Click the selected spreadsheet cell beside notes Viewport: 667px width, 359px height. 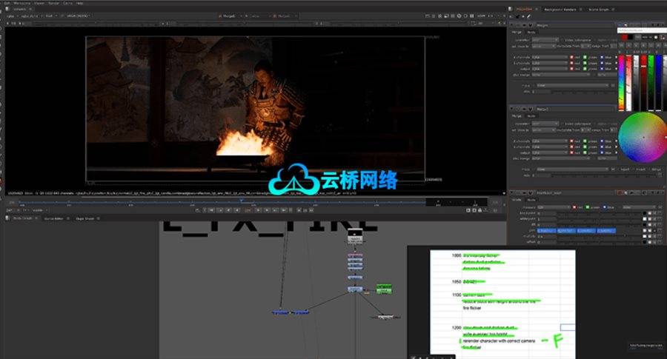567,327
